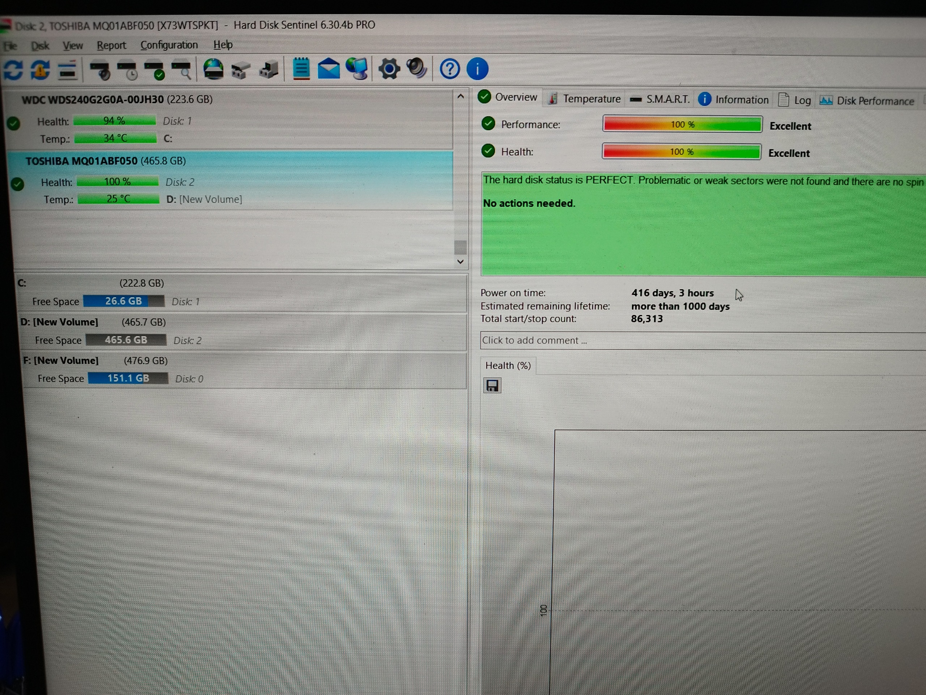Click the disk with clock toolbar icon

click(127, 70)
